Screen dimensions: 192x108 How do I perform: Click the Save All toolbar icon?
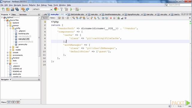(x=17, y=9)
